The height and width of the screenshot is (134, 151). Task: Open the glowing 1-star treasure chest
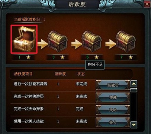click(x=24, y=39)
